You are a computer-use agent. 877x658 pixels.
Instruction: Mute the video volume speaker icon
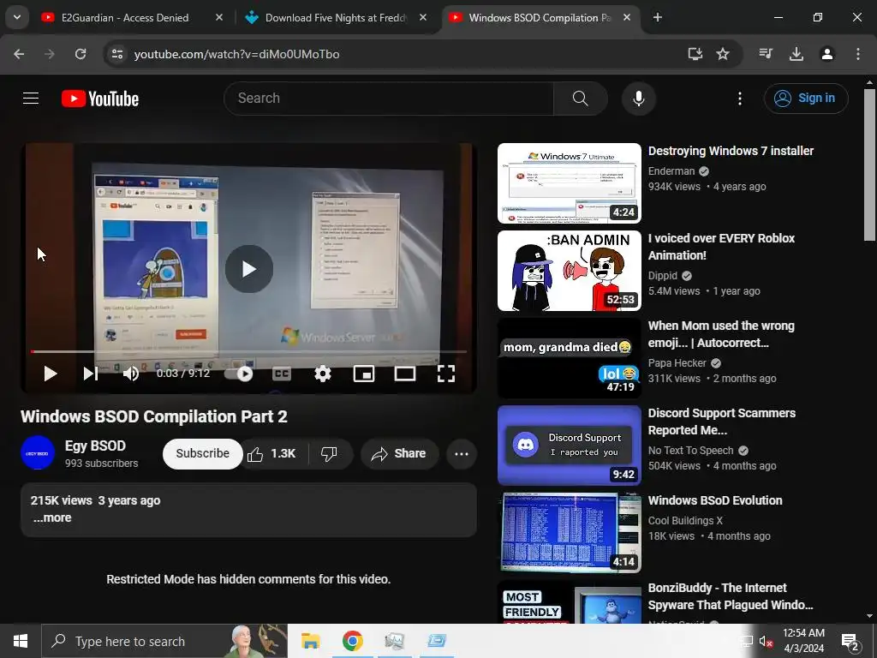click(131, 374)
